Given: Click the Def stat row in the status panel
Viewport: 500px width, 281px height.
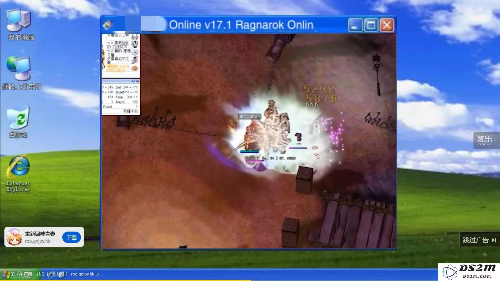Looking at the screenshot, I should coord(127,87).
